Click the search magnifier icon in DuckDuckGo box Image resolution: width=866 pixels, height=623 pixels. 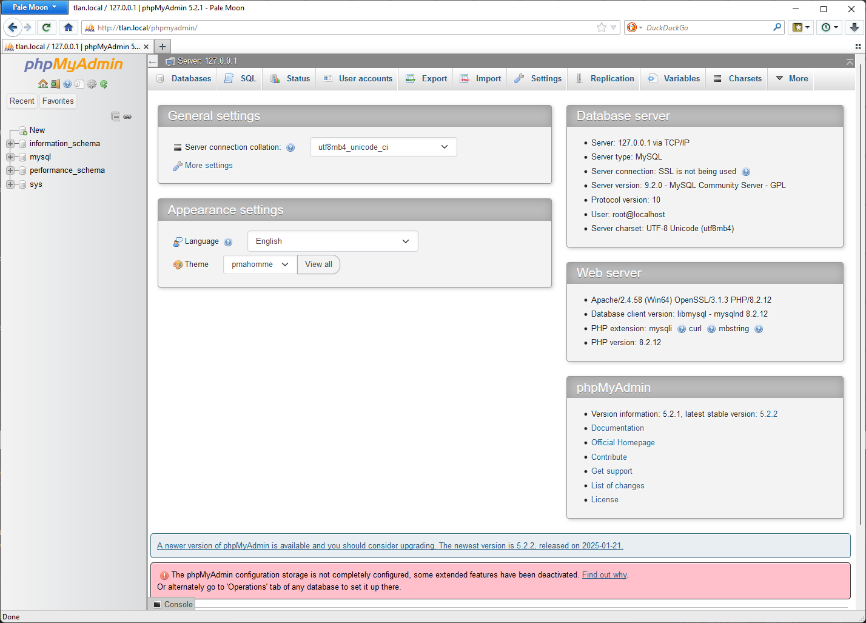coord(777,27)
